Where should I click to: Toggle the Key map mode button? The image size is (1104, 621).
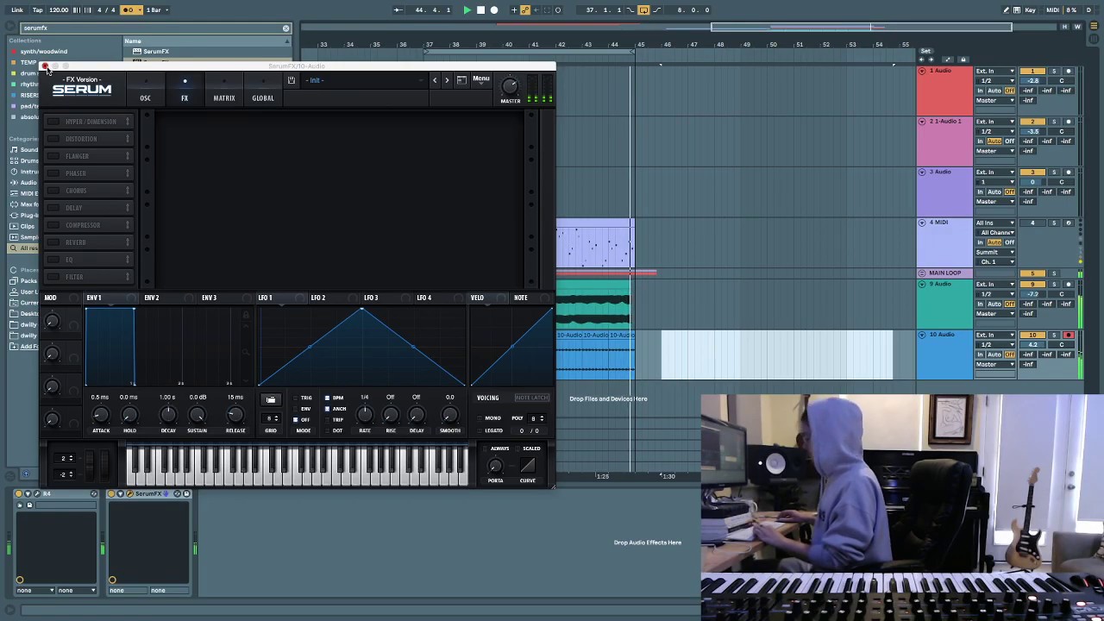[1031, 9]
